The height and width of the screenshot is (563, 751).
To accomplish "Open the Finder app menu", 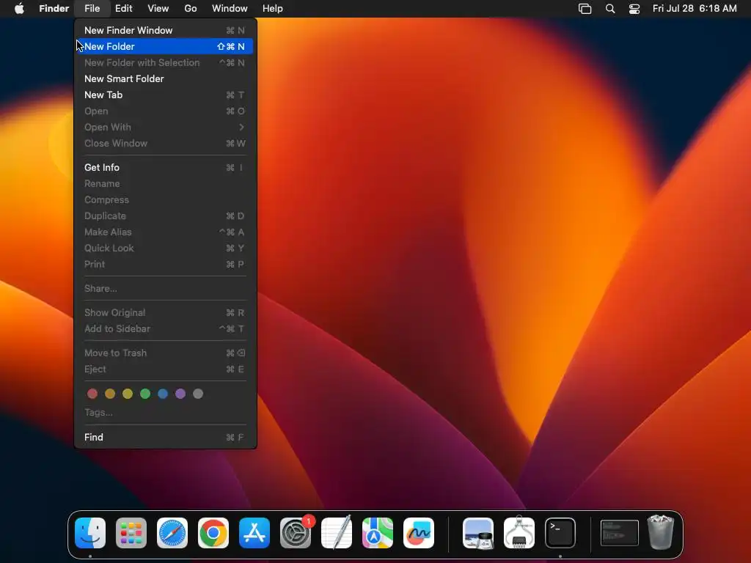I will coord(54,9).
